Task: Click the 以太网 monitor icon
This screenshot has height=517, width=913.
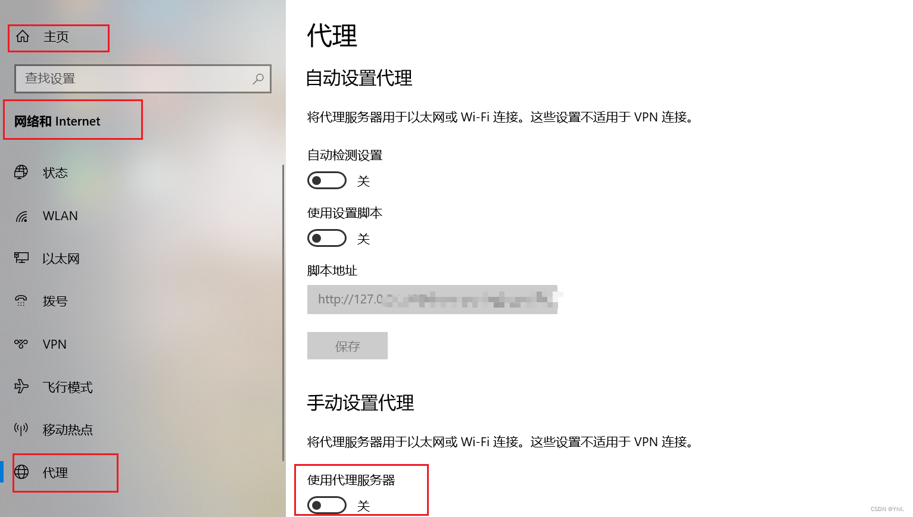Action: pos(21,258)
